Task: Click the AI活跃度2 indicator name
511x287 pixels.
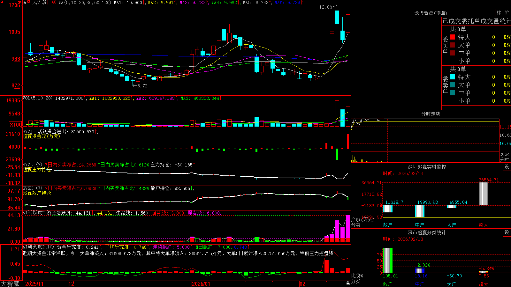Action: pos(34,213)
